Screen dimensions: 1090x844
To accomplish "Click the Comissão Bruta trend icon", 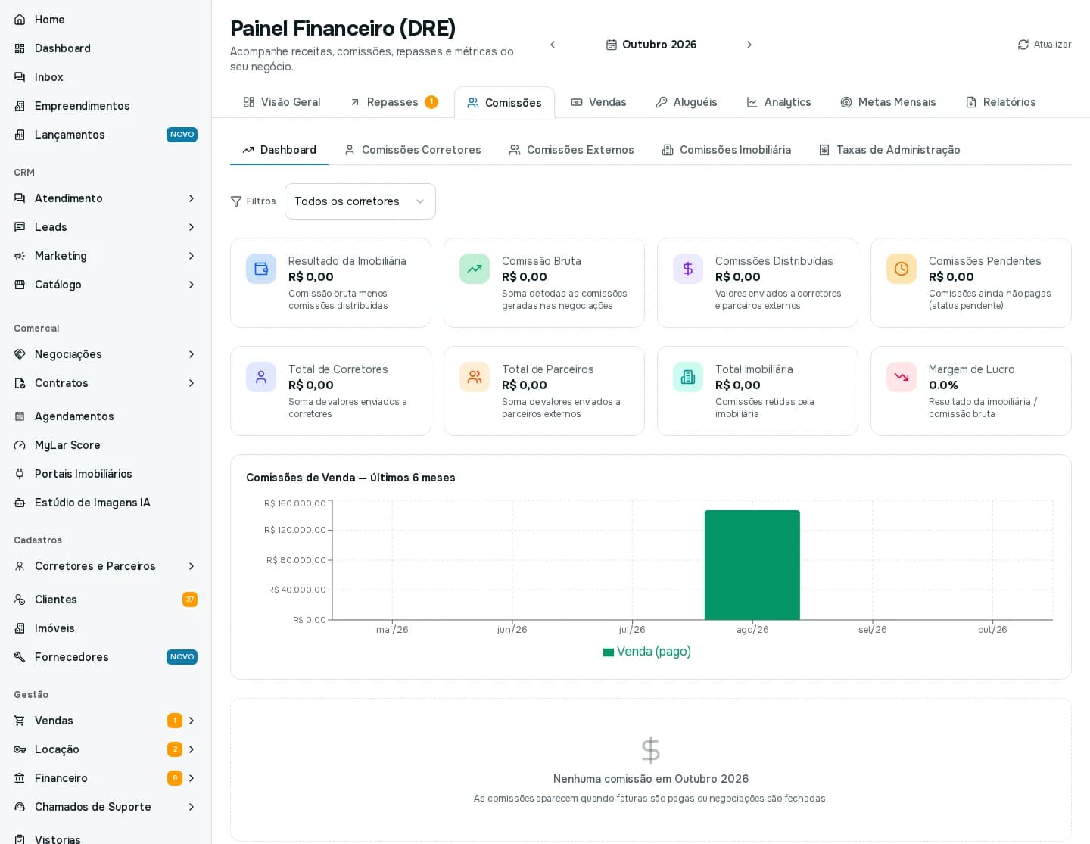I will (475, 269).
